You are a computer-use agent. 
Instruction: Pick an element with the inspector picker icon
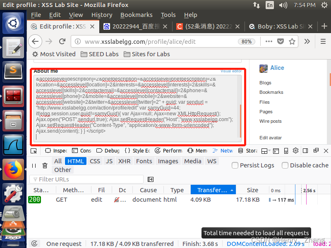[x=34, y=151]
